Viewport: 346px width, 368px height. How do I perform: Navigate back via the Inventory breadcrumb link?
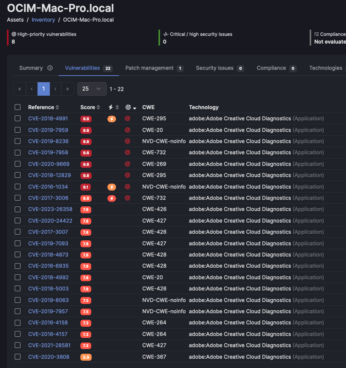(x=43, y=20)
